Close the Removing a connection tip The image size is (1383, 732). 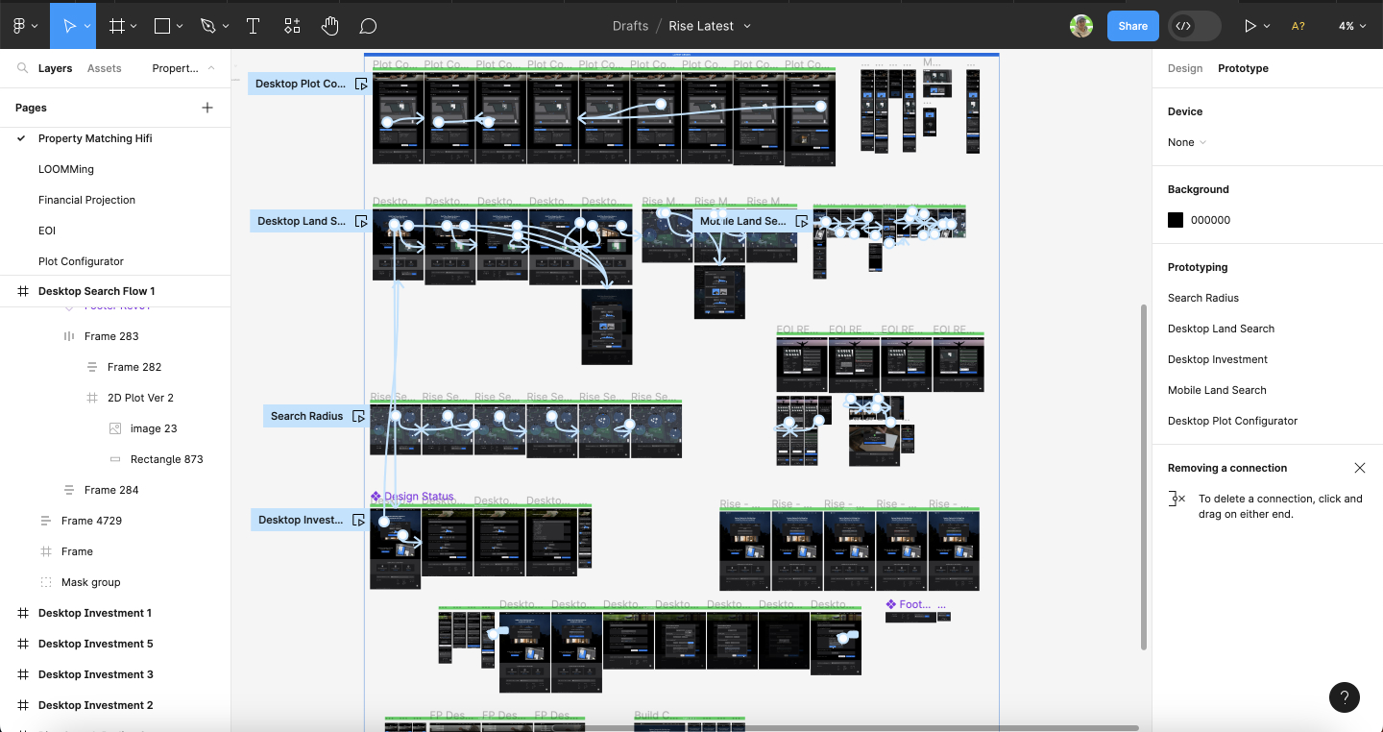pyautogui.click(x=1360, y=468)
